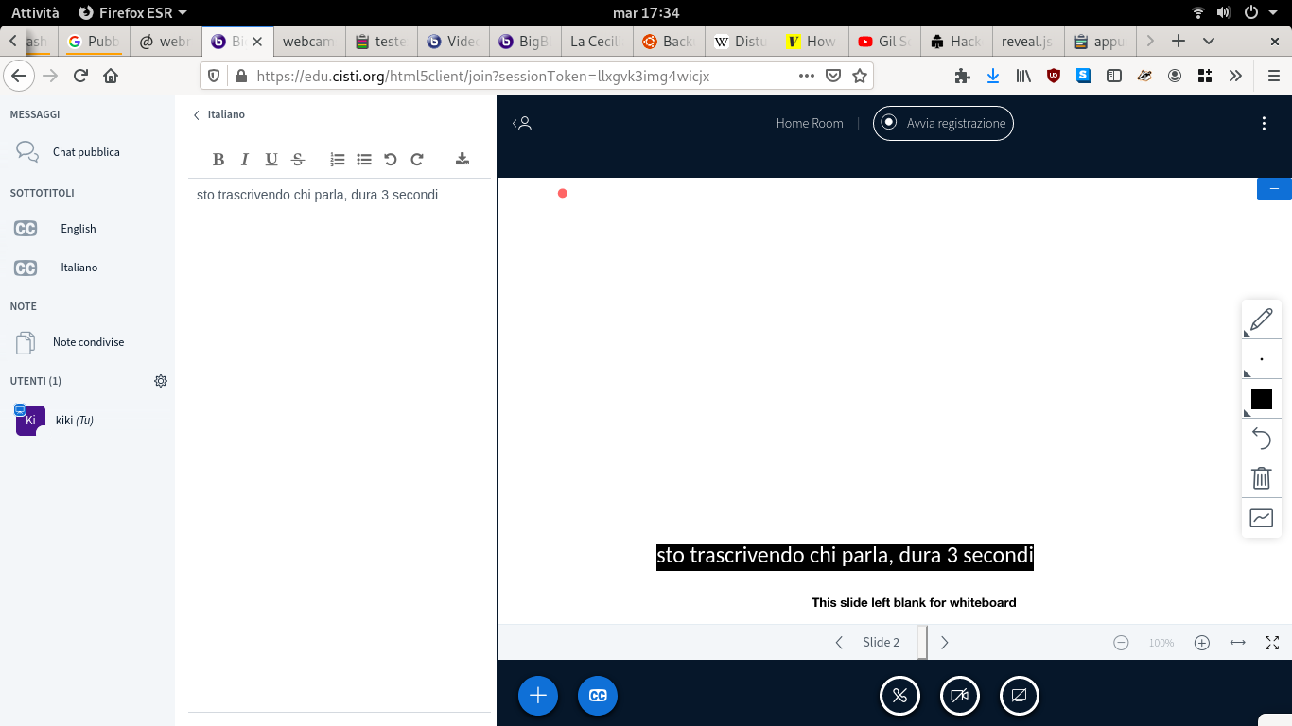Undo last edit in caption editor

click(391, 160)
